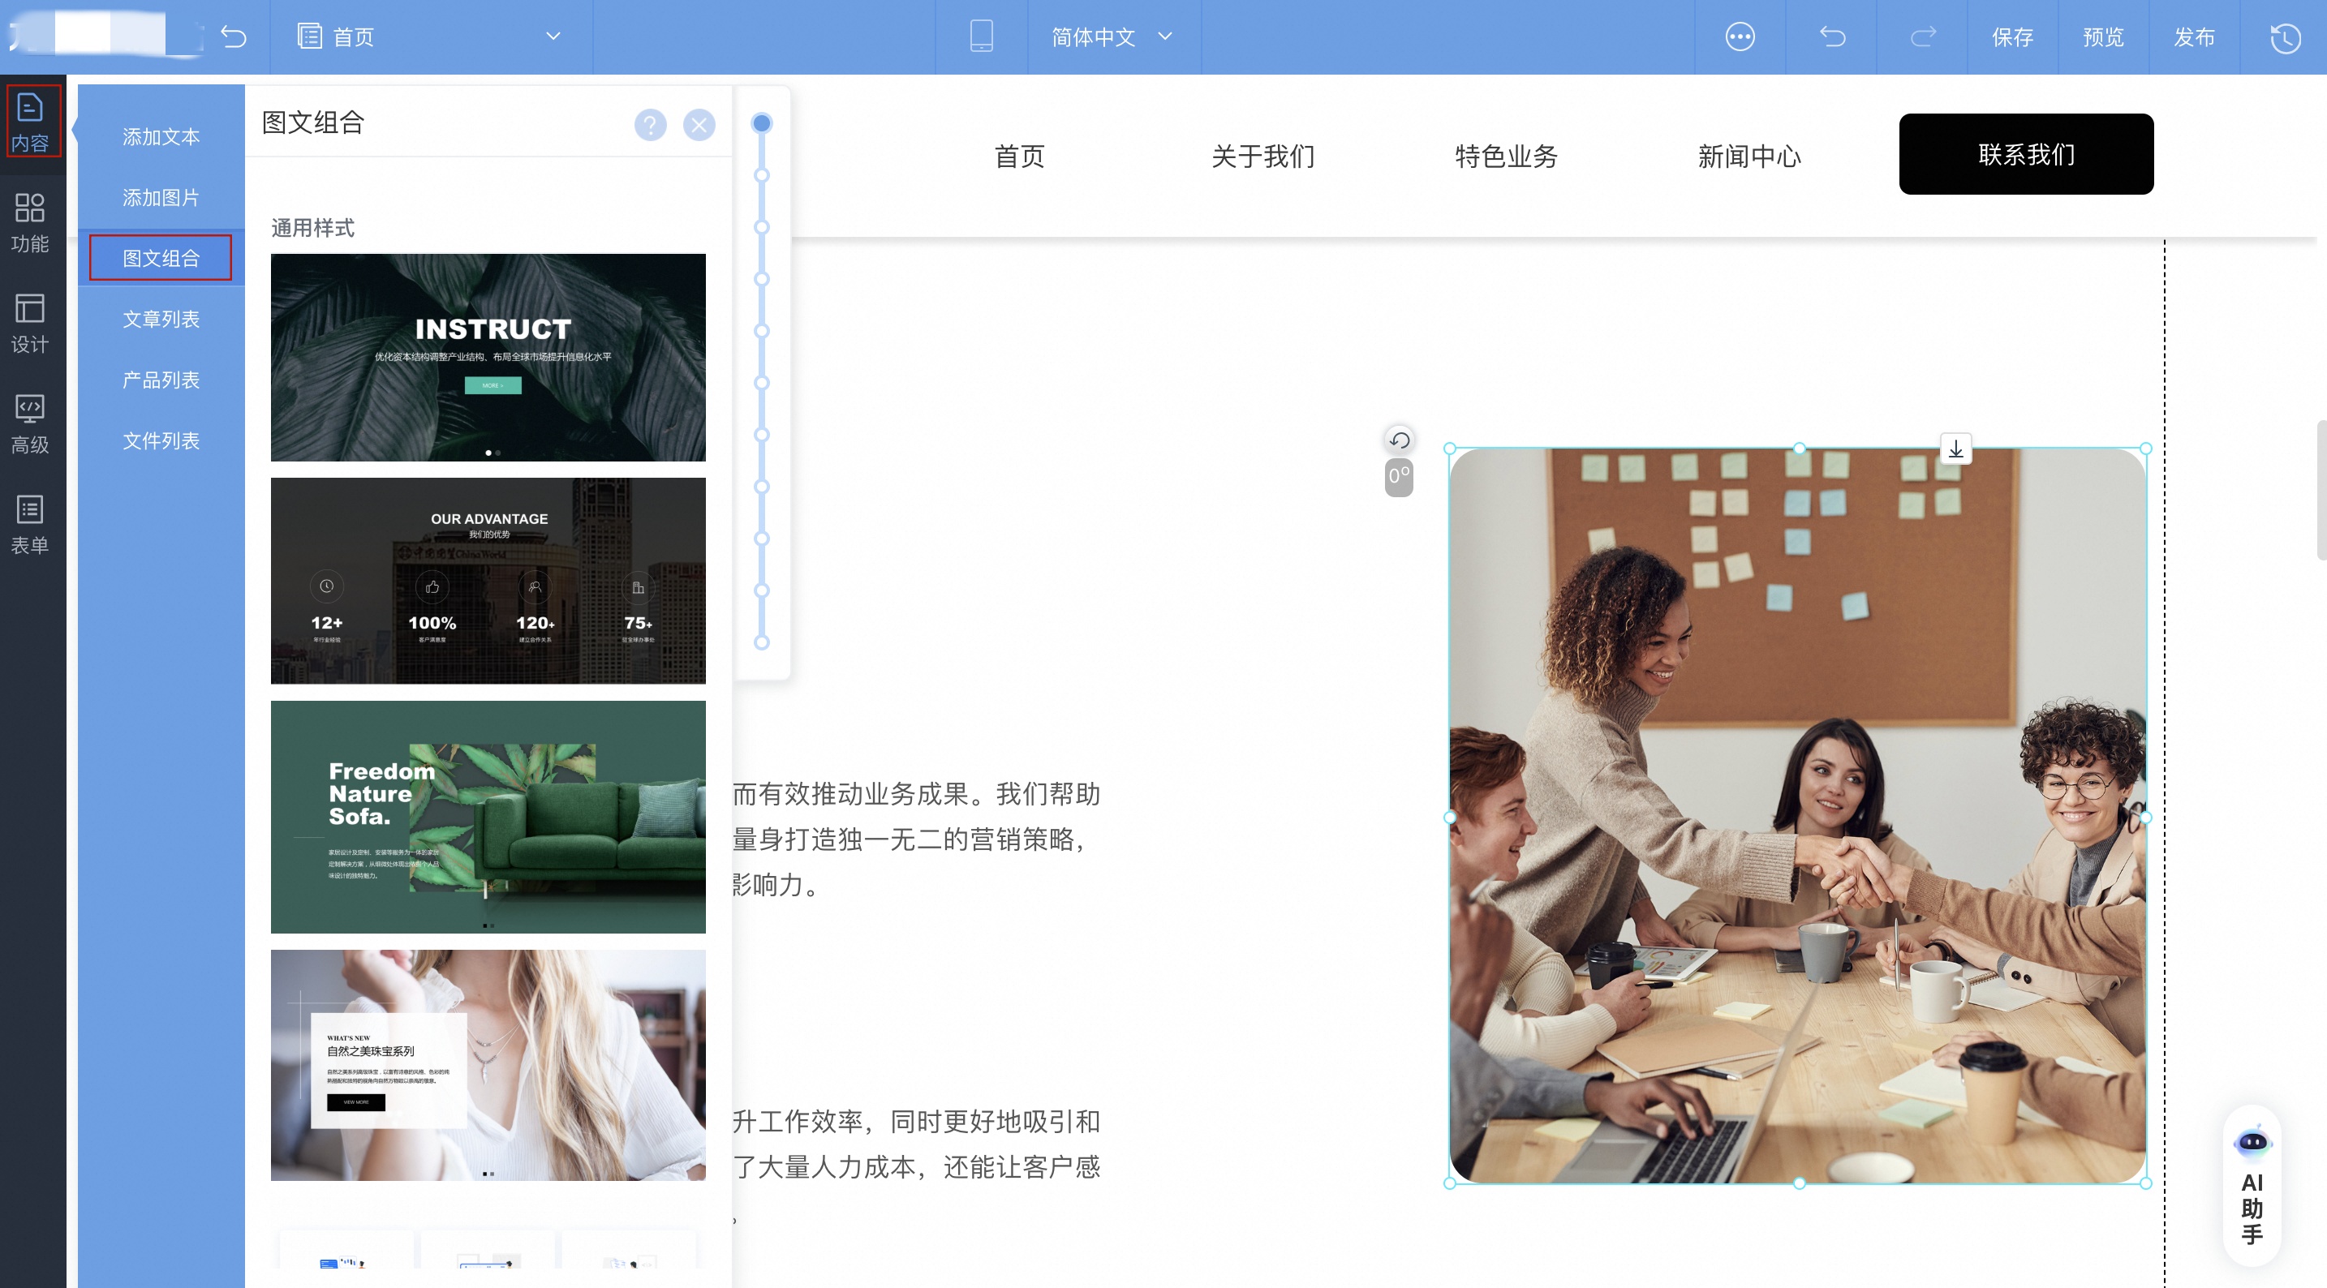This screenshot has height=1288, width=2327.
Task: Open the 表单 form sidebar panel
Action: [x=30, y=524]
